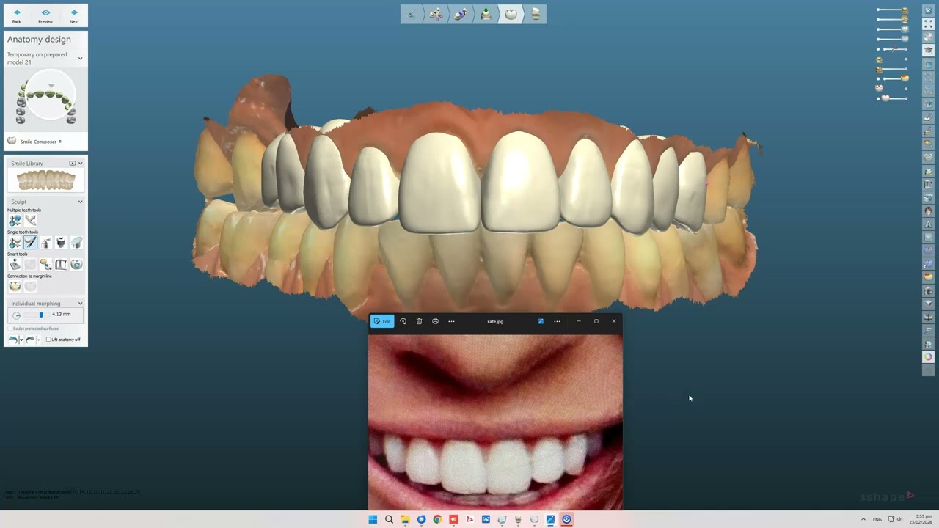Adjust the morphing radius slider
Screen dimensions: 939x528
click(x=41, y=315)
